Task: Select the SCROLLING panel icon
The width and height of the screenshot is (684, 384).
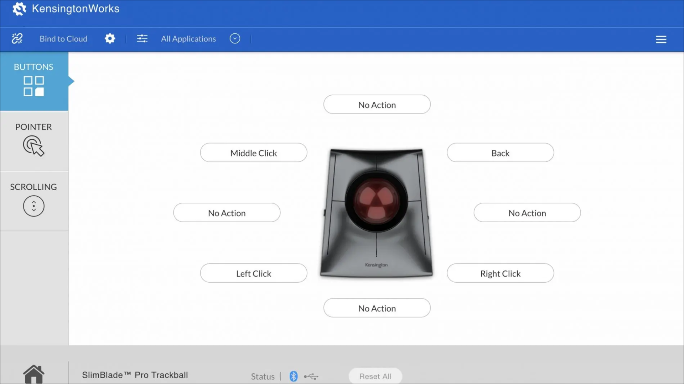Action: (33, 206)
